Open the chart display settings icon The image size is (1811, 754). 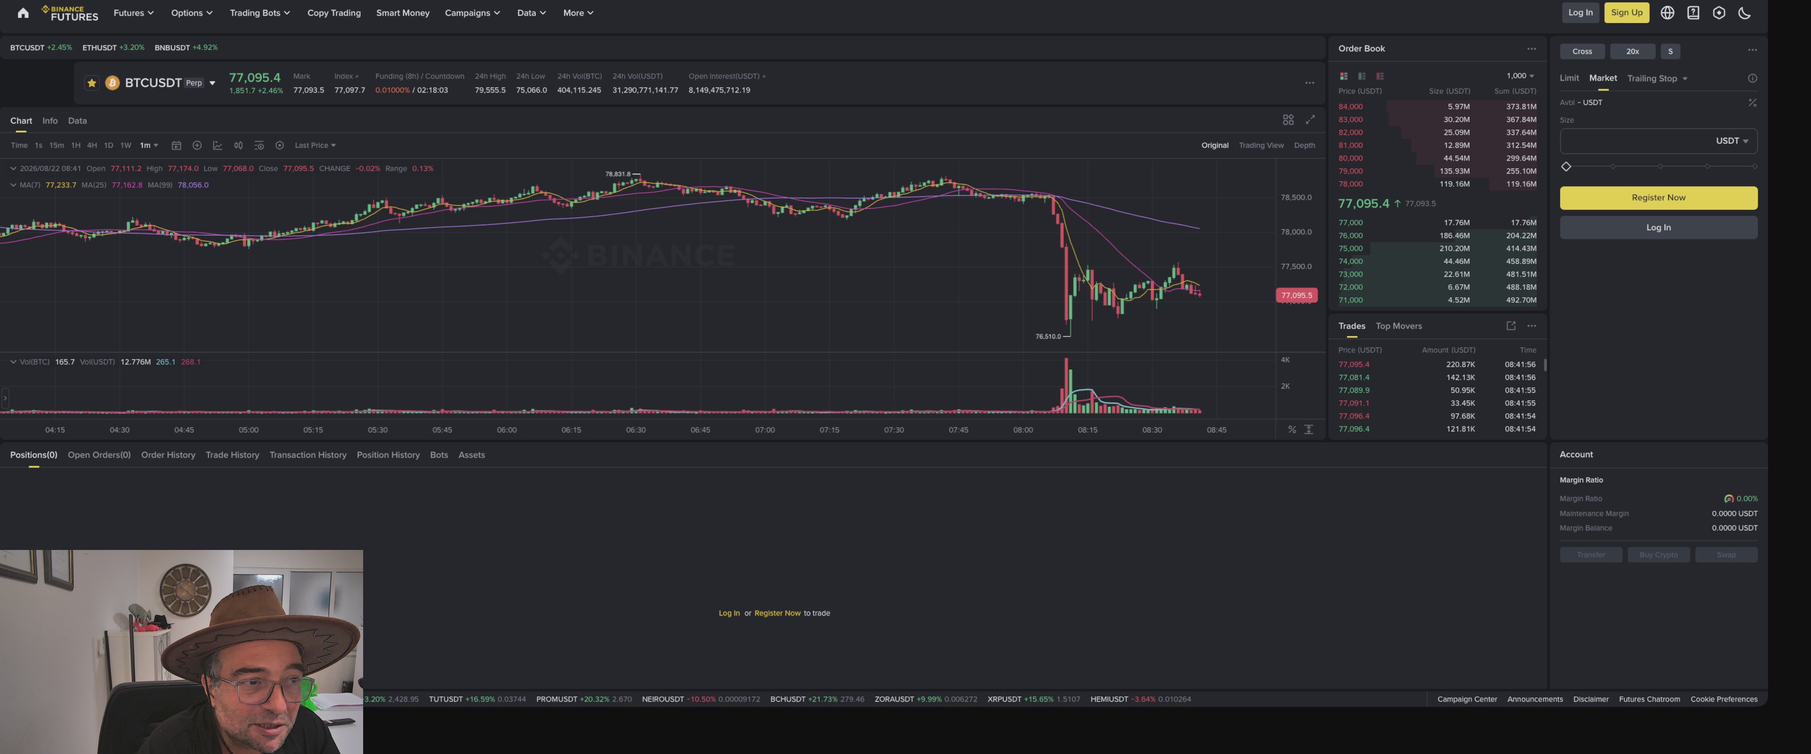coord(259,146)
